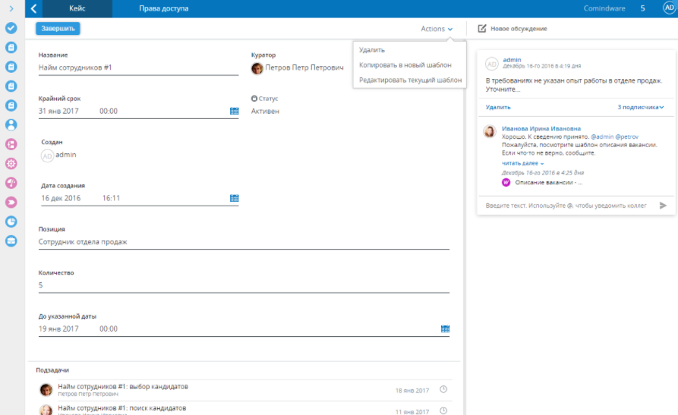Open the pie chart icon in sidebar

click(x=11, y=222)
